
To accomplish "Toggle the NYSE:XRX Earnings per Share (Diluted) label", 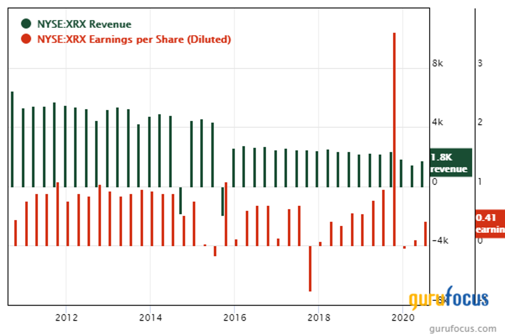I will (134, 39).
